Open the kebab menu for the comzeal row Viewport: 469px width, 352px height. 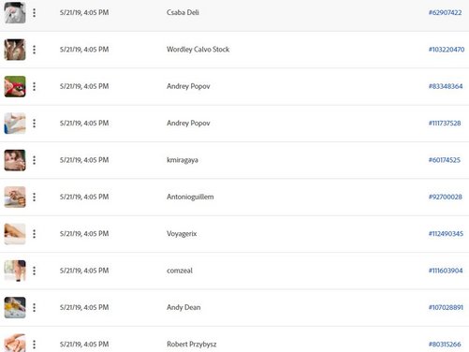pos(35,271)
